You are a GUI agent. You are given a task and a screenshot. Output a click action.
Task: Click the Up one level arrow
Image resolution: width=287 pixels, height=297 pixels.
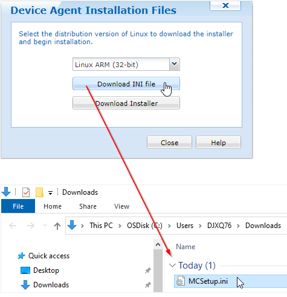point(57,226)
